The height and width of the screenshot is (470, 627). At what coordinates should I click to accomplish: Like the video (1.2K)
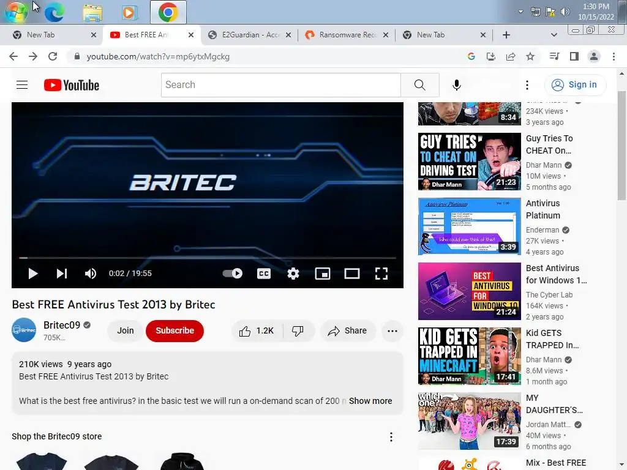tap(257, 330)
